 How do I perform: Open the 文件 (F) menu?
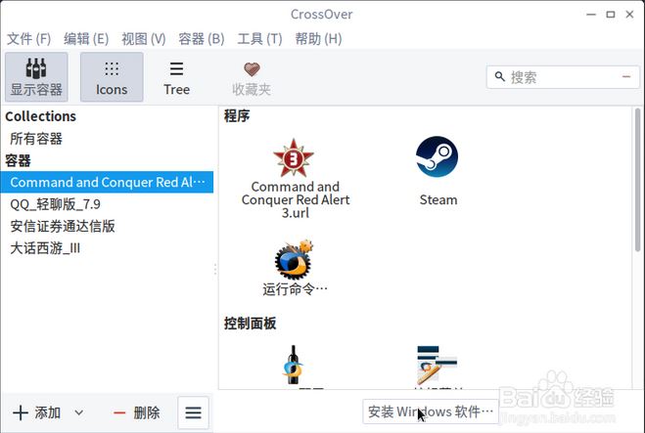[28, 39]
